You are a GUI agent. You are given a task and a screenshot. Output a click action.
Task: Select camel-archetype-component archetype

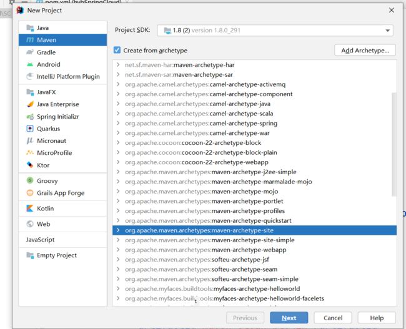click(254, 94)
